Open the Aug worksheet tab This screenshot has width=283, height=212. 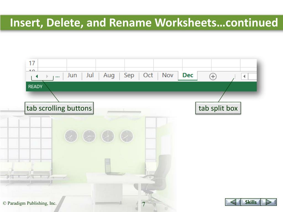pyautogui.click(x=109, y=75)
